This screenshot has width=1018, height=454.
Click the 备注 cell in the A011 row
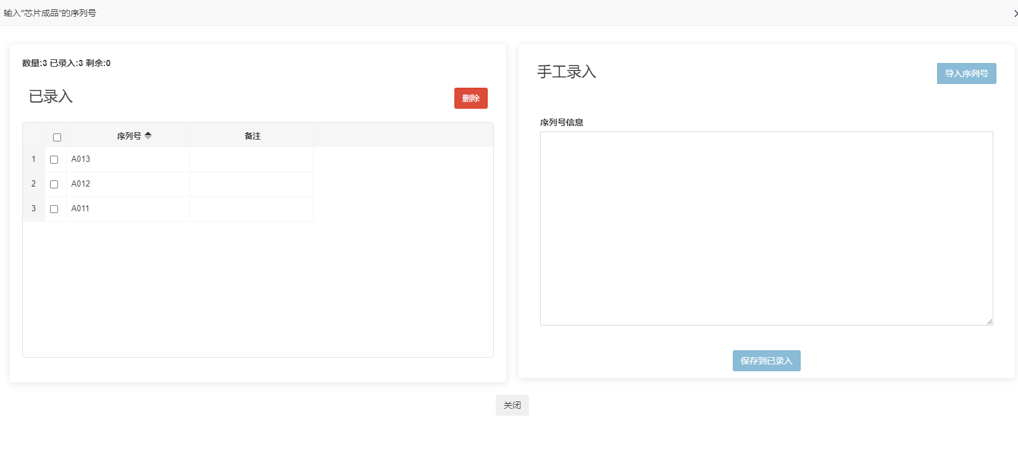[252, 209]
